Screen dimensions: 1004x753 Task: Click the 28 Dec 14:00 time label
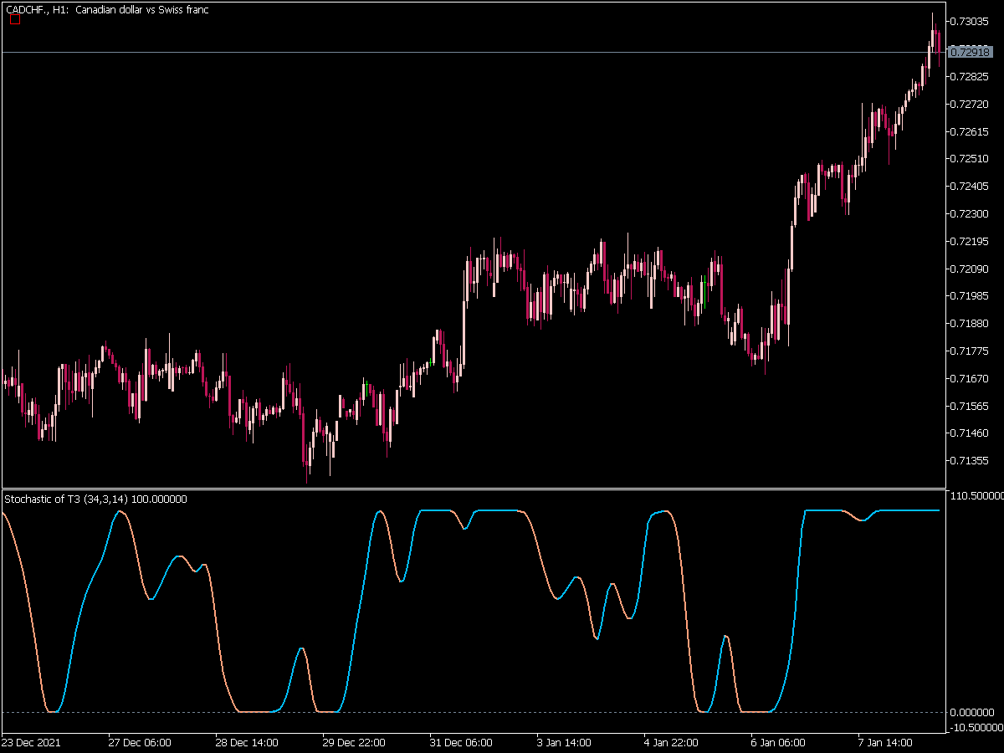point(247,742)
